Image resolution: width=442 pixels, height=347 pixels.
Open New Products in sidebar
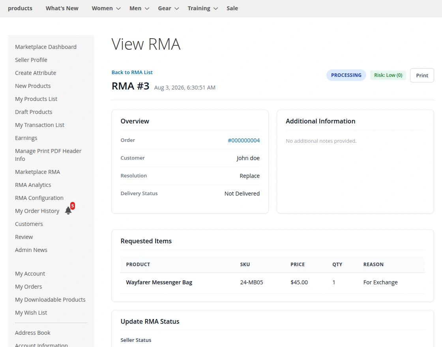(33, 86)
